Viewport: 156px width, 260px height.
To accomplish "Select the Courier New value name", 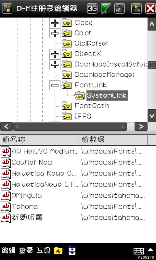I will pos(32,162).
